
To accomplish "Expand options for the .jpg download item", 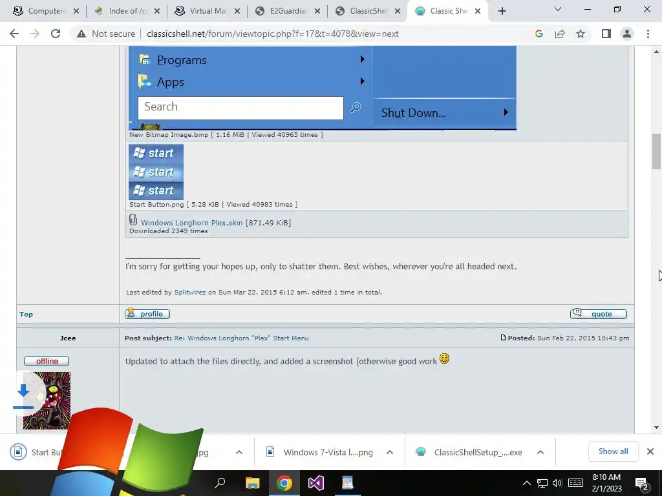I will coord(239,452).
